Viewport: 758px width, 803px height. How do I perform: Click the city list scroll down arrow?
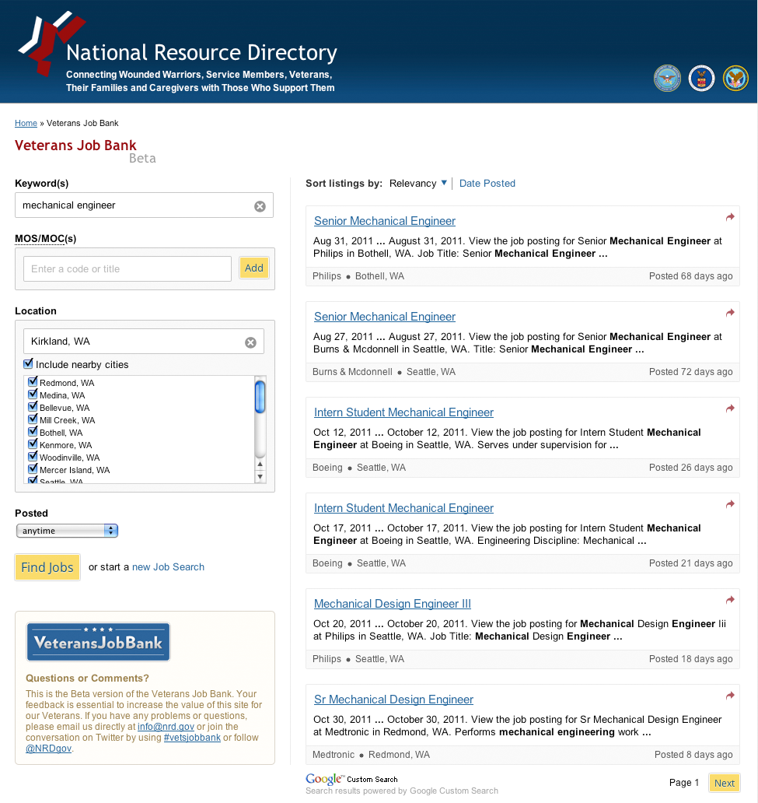point(260,477)
